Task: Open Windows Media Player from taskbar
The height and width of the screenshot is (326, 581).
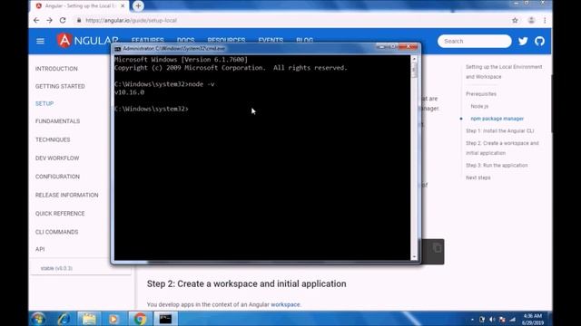Action: click(113, 319)
